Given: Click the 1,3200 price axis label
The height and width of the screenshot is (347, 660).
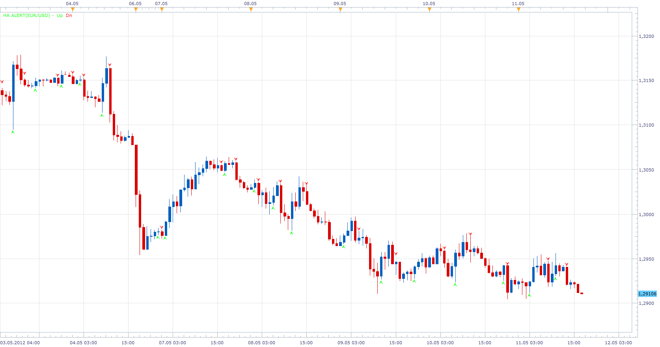Looking at the screenshot, I should pos(646,36).
